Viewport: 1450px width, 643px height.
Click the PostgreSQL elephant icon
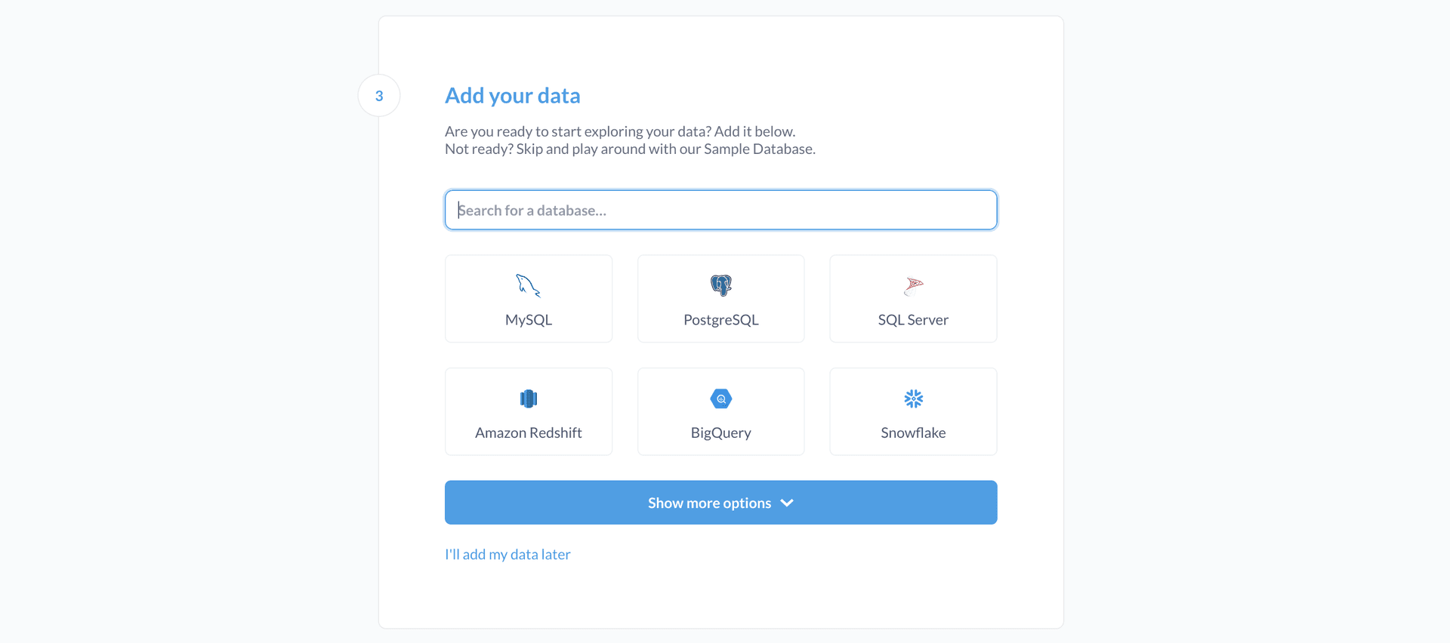pos(721,285)
